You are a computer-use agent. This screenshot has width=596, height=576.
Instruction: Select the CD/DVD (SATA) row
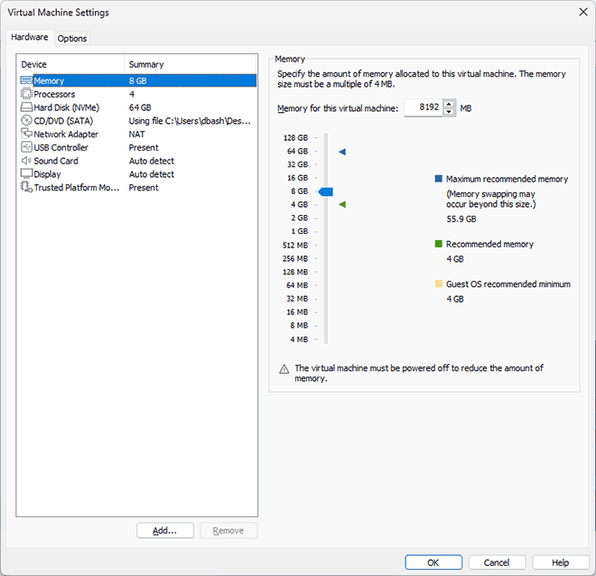point(138,121)
